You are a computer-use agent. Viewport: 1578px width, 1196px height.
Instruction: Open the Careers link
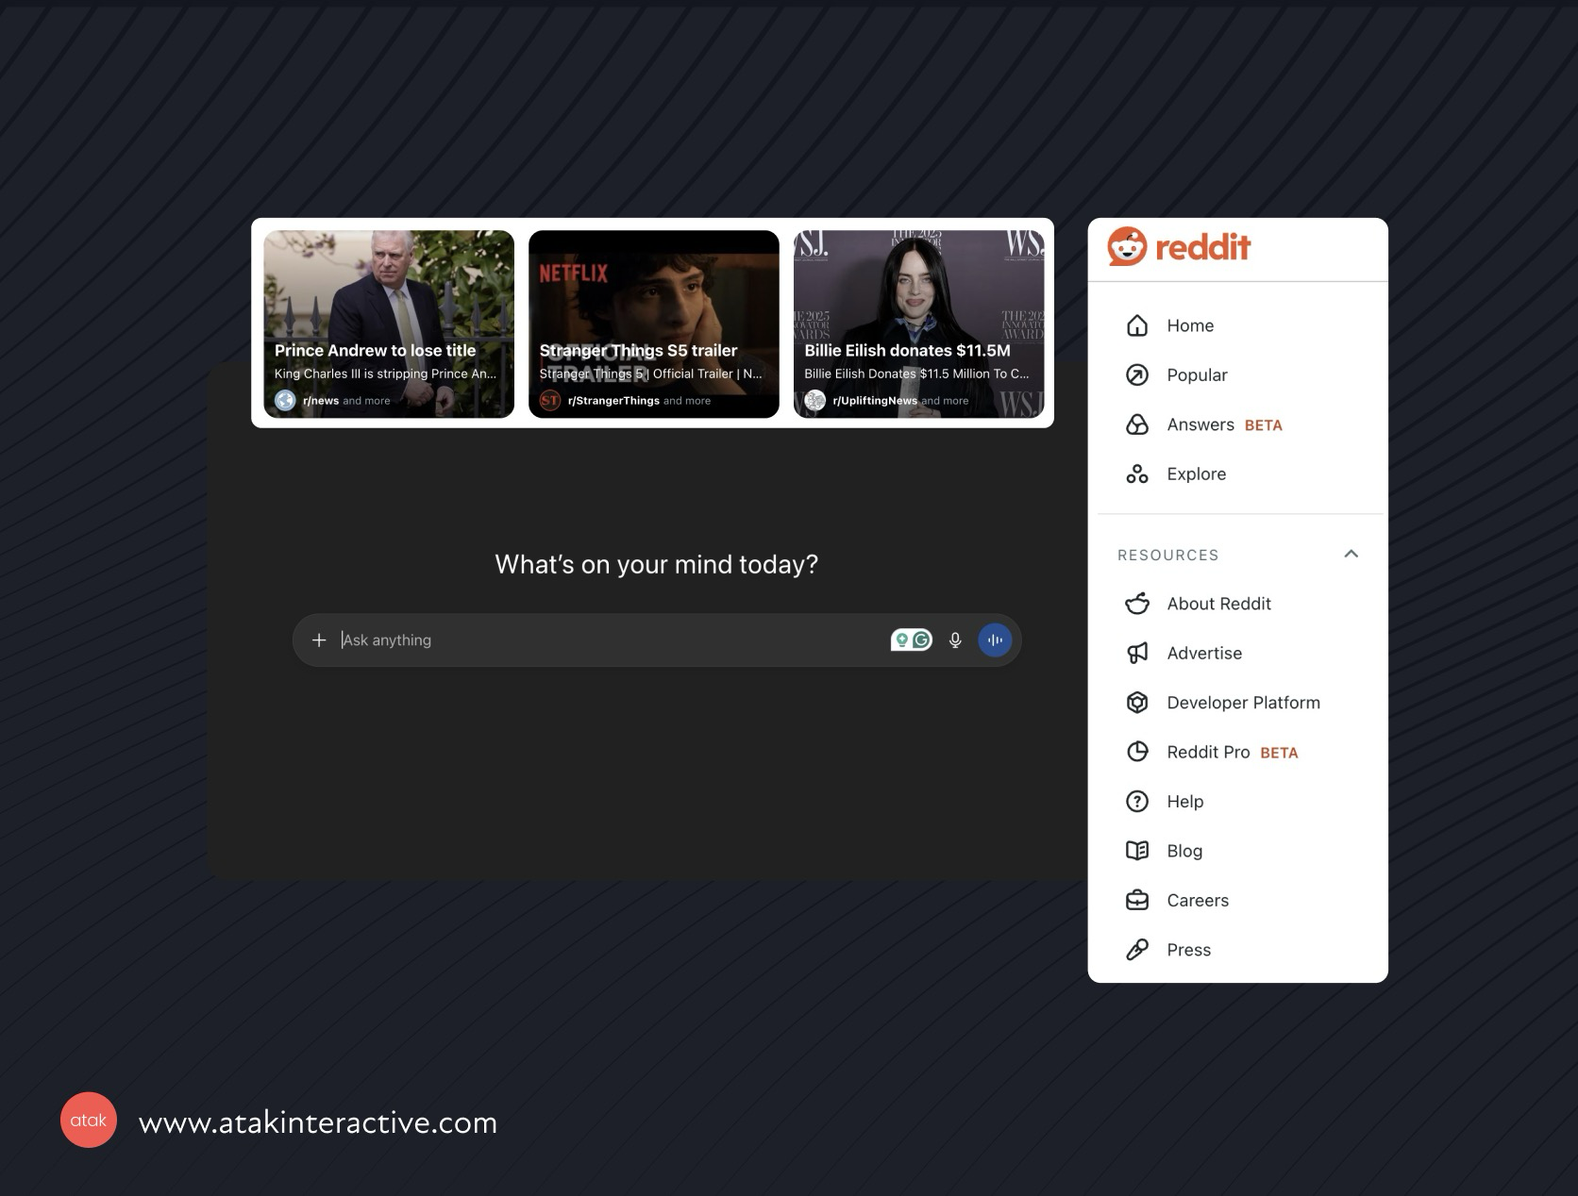[1197, 901]
